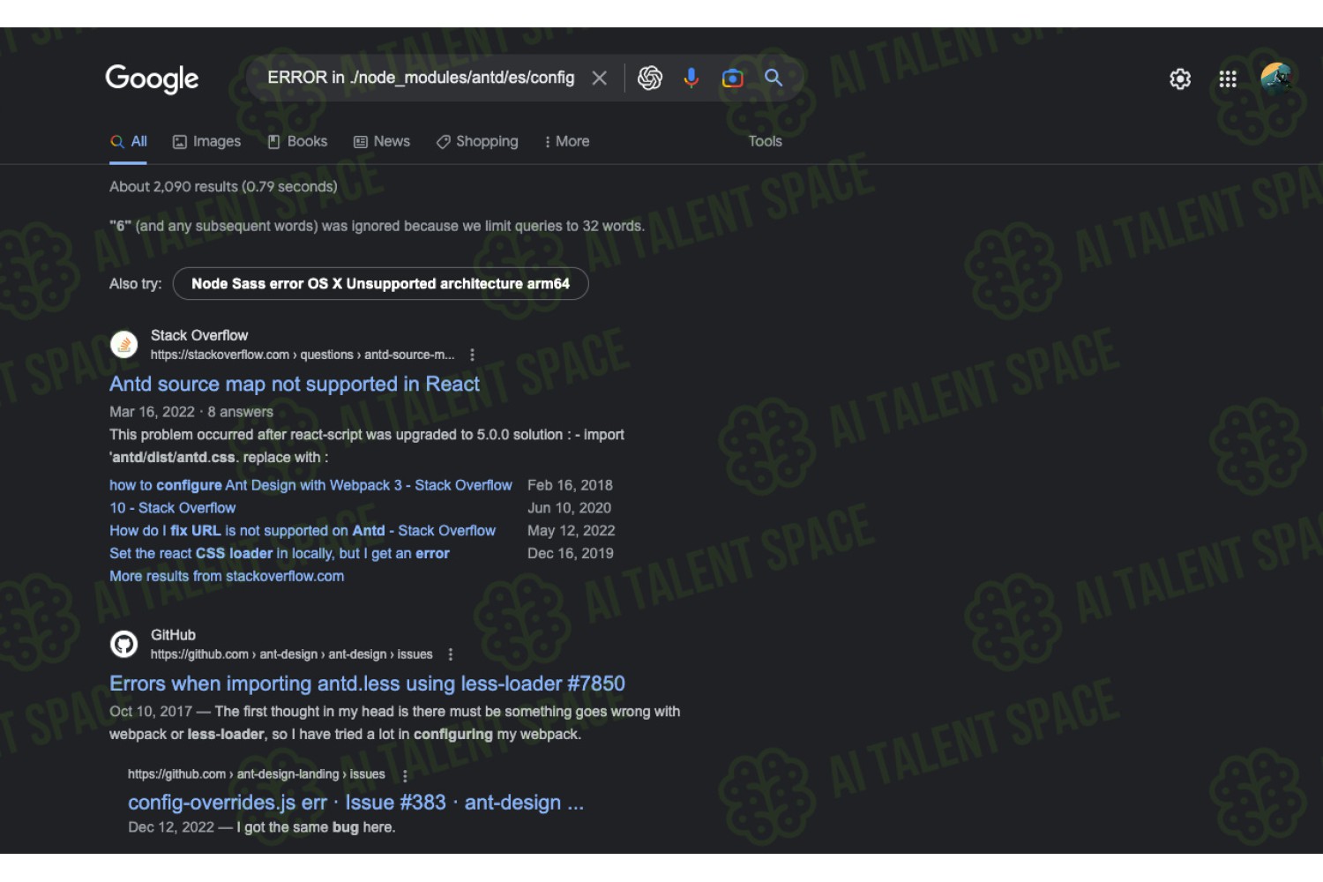Screen dimensions: 1323x882
Task: Open Google apps grid
Action: (1228, 79)
